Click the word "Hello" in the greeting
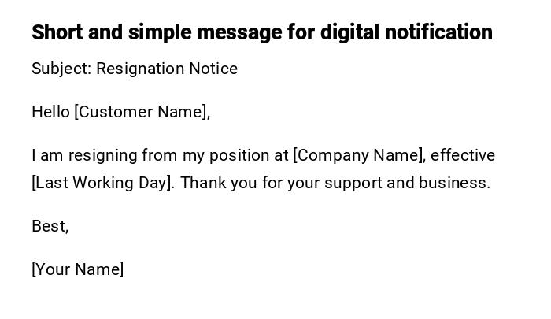Image resolution: width=551 pixels, height=319 pixels. point(50,112)
